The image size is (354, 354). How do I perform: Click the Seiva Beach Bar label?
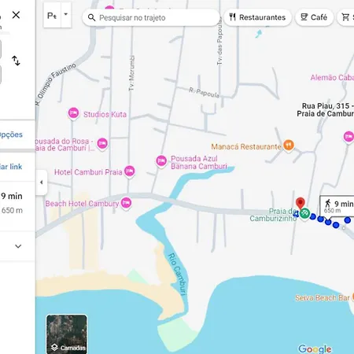(x=323, y=298)
